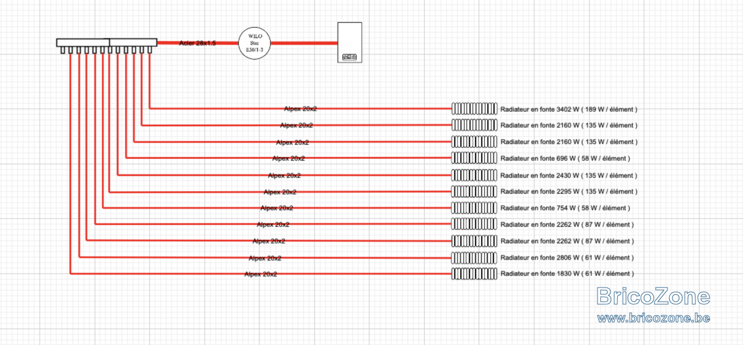Screen dimensions: 743x345
Task: Select the 2430 W radiator symbol
Action: click(474, 175)
